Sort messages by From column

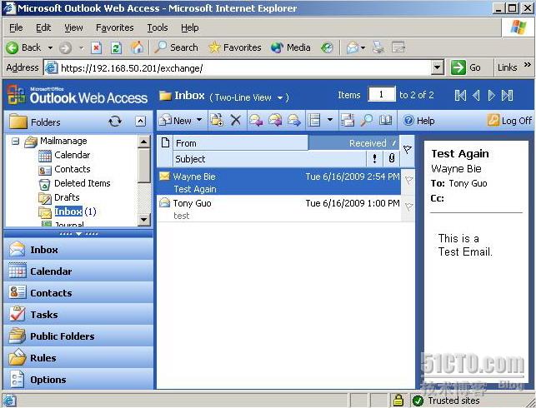click(241, 143)
